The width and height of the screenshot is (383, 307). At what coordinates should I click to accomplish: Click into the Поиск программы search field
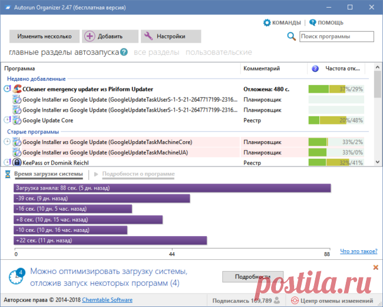coord(336,37)
